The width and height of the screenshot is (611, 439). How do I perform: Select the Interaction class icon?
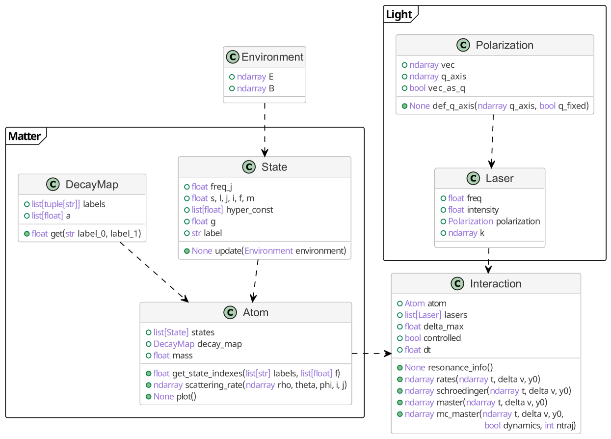(x=457, y=284)
